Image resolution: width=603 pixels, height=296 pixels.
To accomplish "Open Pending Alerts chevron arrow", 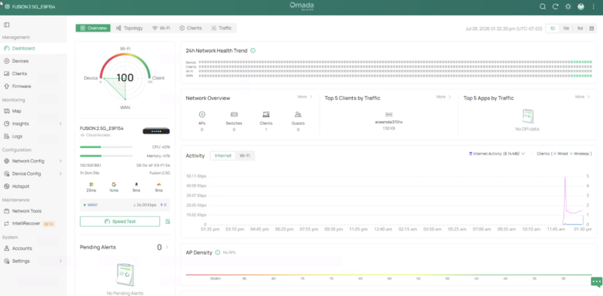I will pos(167,247).
